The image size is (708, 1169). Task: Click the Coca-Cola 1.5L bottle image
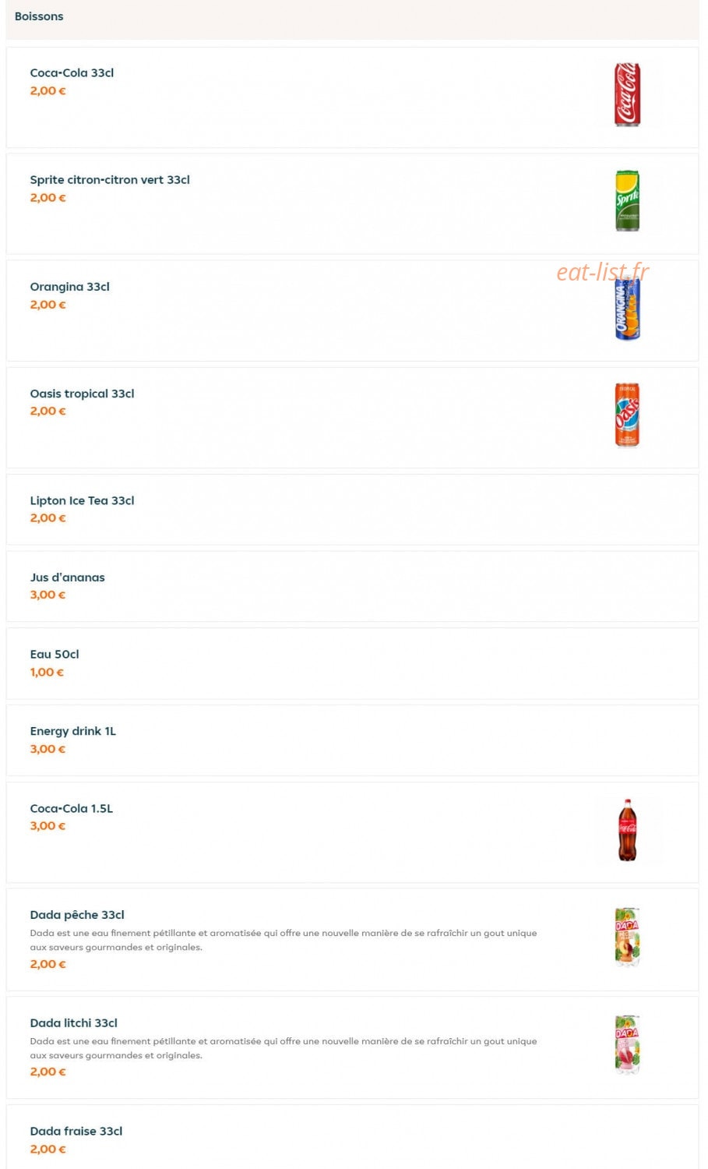[x=627, y=830]
